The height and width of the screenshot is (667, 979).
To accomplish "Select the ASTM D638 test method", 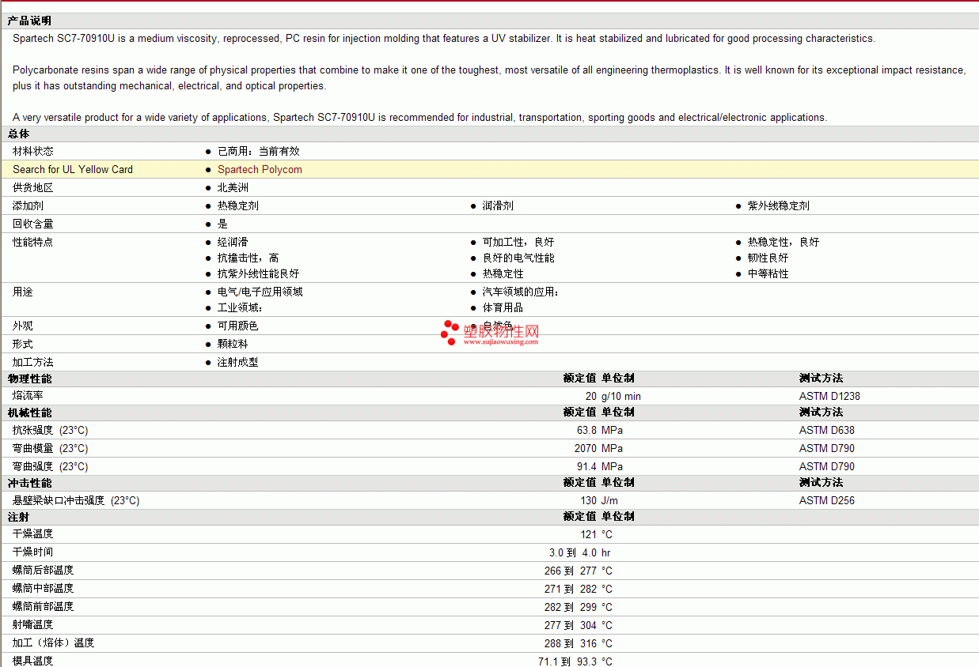I will pos(827,430).
